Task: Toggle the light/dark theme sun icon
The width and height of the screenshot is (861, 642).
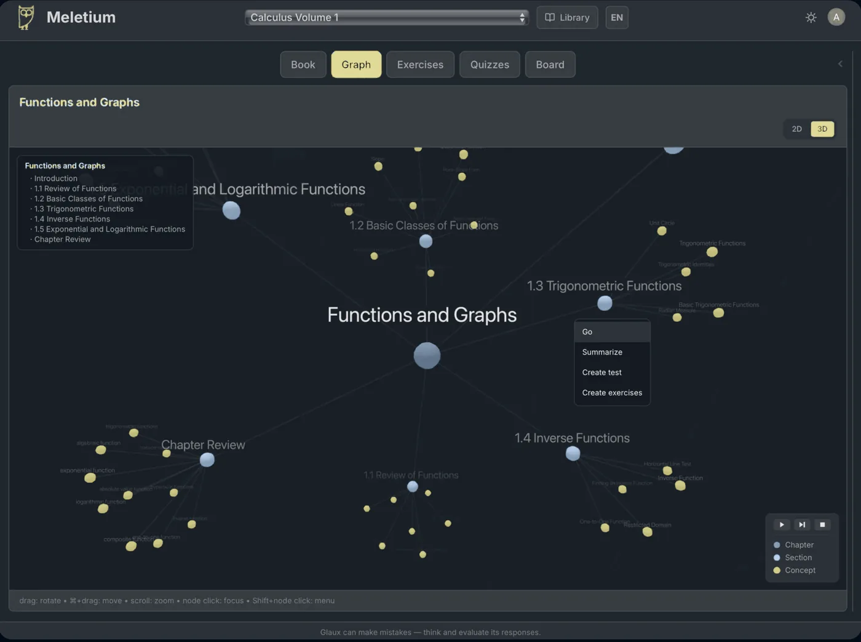Action: 811,17
